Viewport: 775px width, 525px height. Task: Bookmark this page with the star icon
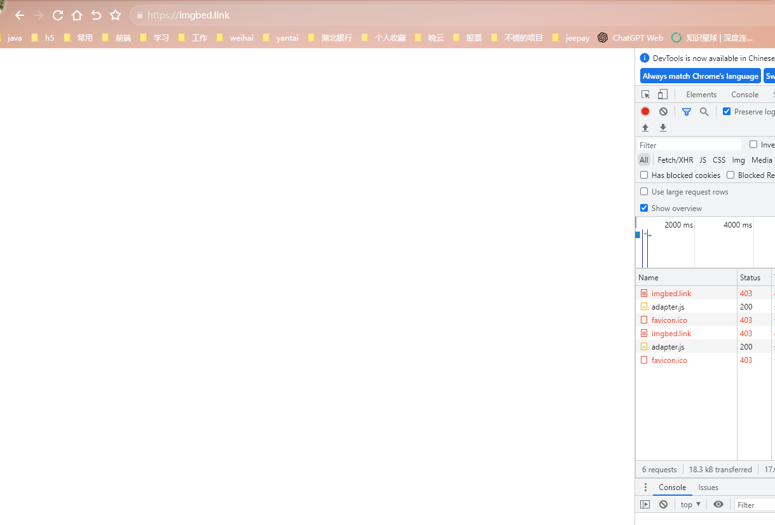coord(115,15)
